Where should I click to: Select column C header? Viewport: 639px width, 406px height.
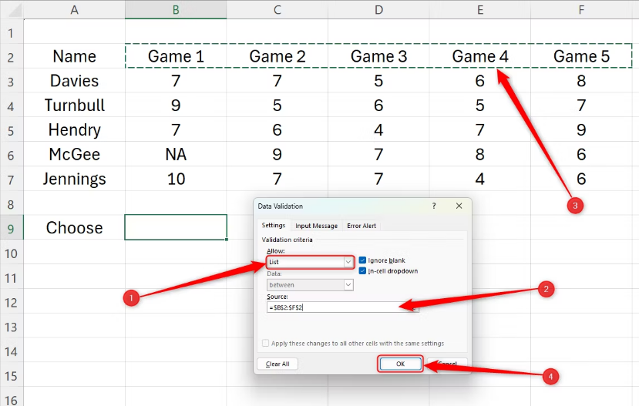[277, 10]
